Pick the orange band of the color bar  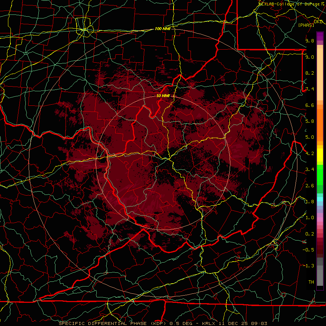[320, 123]
